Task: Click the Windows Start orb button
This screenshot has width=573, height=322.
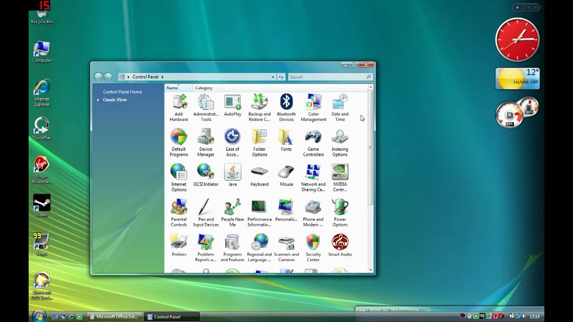Action: click(x=39, y=316)
